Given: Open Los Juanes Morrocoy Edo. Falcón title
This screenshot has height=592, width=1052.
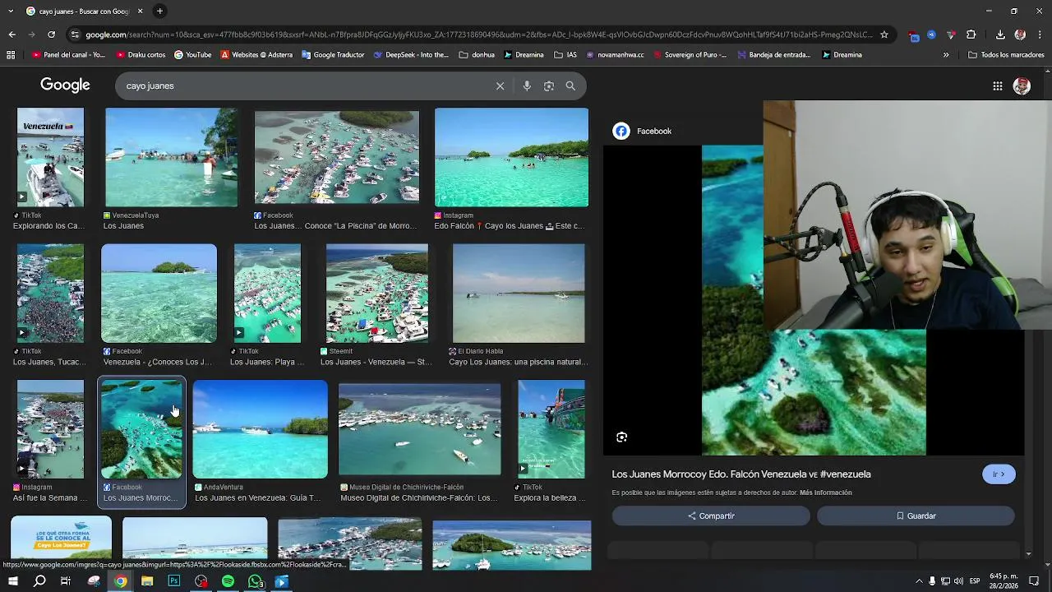Looking at the screenshot, I should point(741,474).
